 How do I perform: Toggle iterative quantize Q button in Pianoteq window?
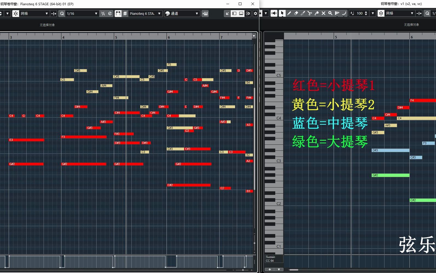tap(62, 13)
